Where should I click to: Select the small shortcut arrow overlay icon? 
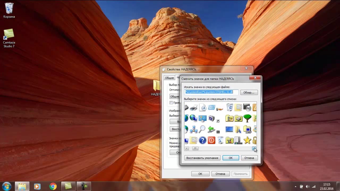[x=218, y=121]
